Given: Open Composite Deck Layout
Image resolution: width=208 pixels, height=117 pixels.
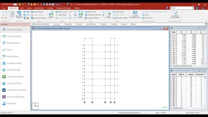Looking at the screenshot, I should pos(175,15).
